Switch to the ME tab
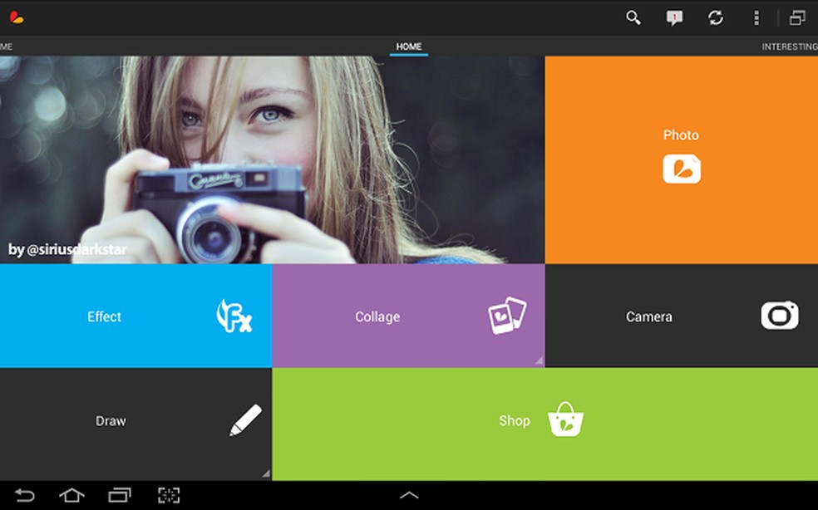The height and width of the screenshot is (510, 818). (x=5, y=47)
